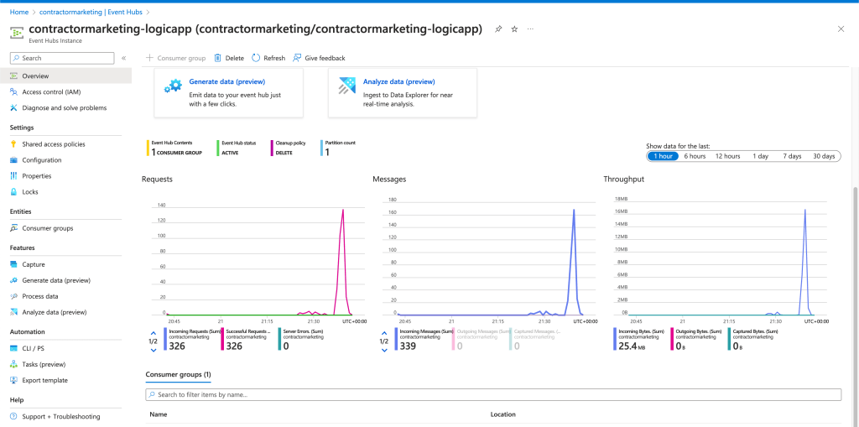Select the 6 hours time range
The image size is (859, 427).
694,156
